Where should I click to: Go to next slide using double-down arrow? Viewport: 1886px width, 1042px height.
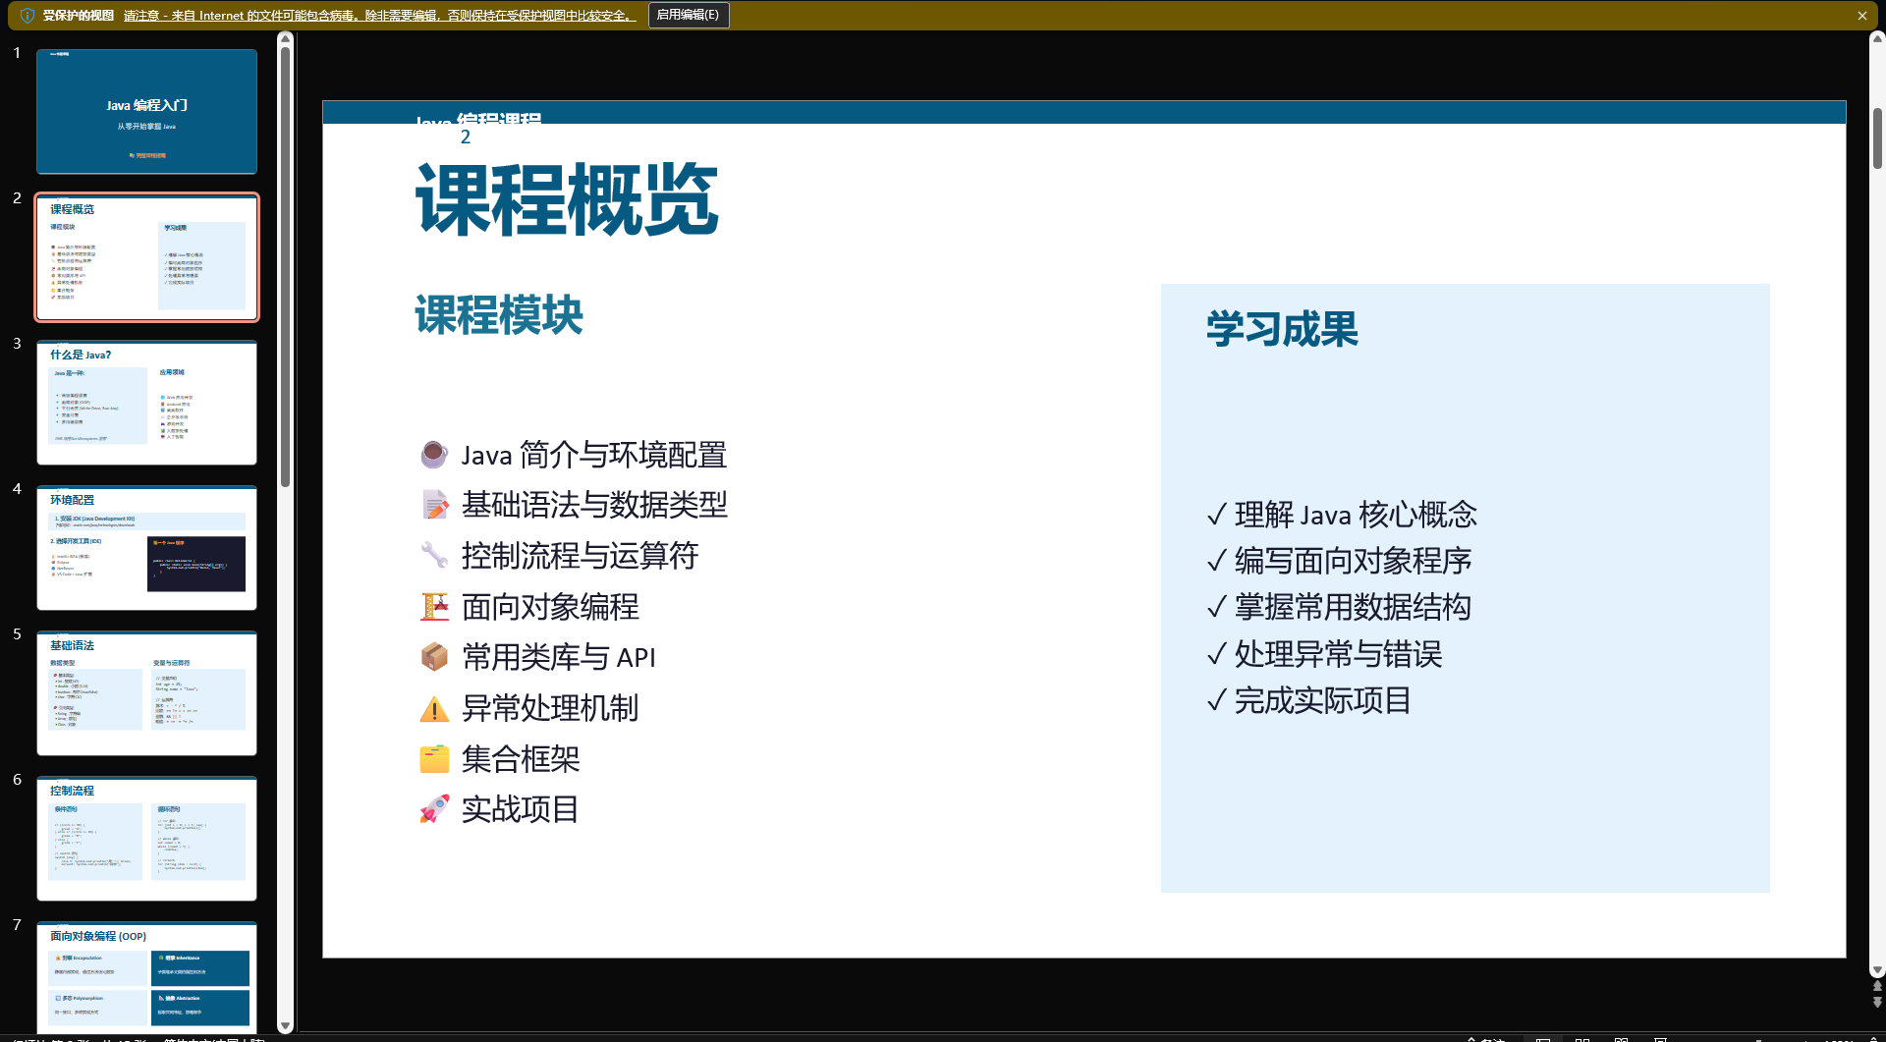(1877, 1003)
